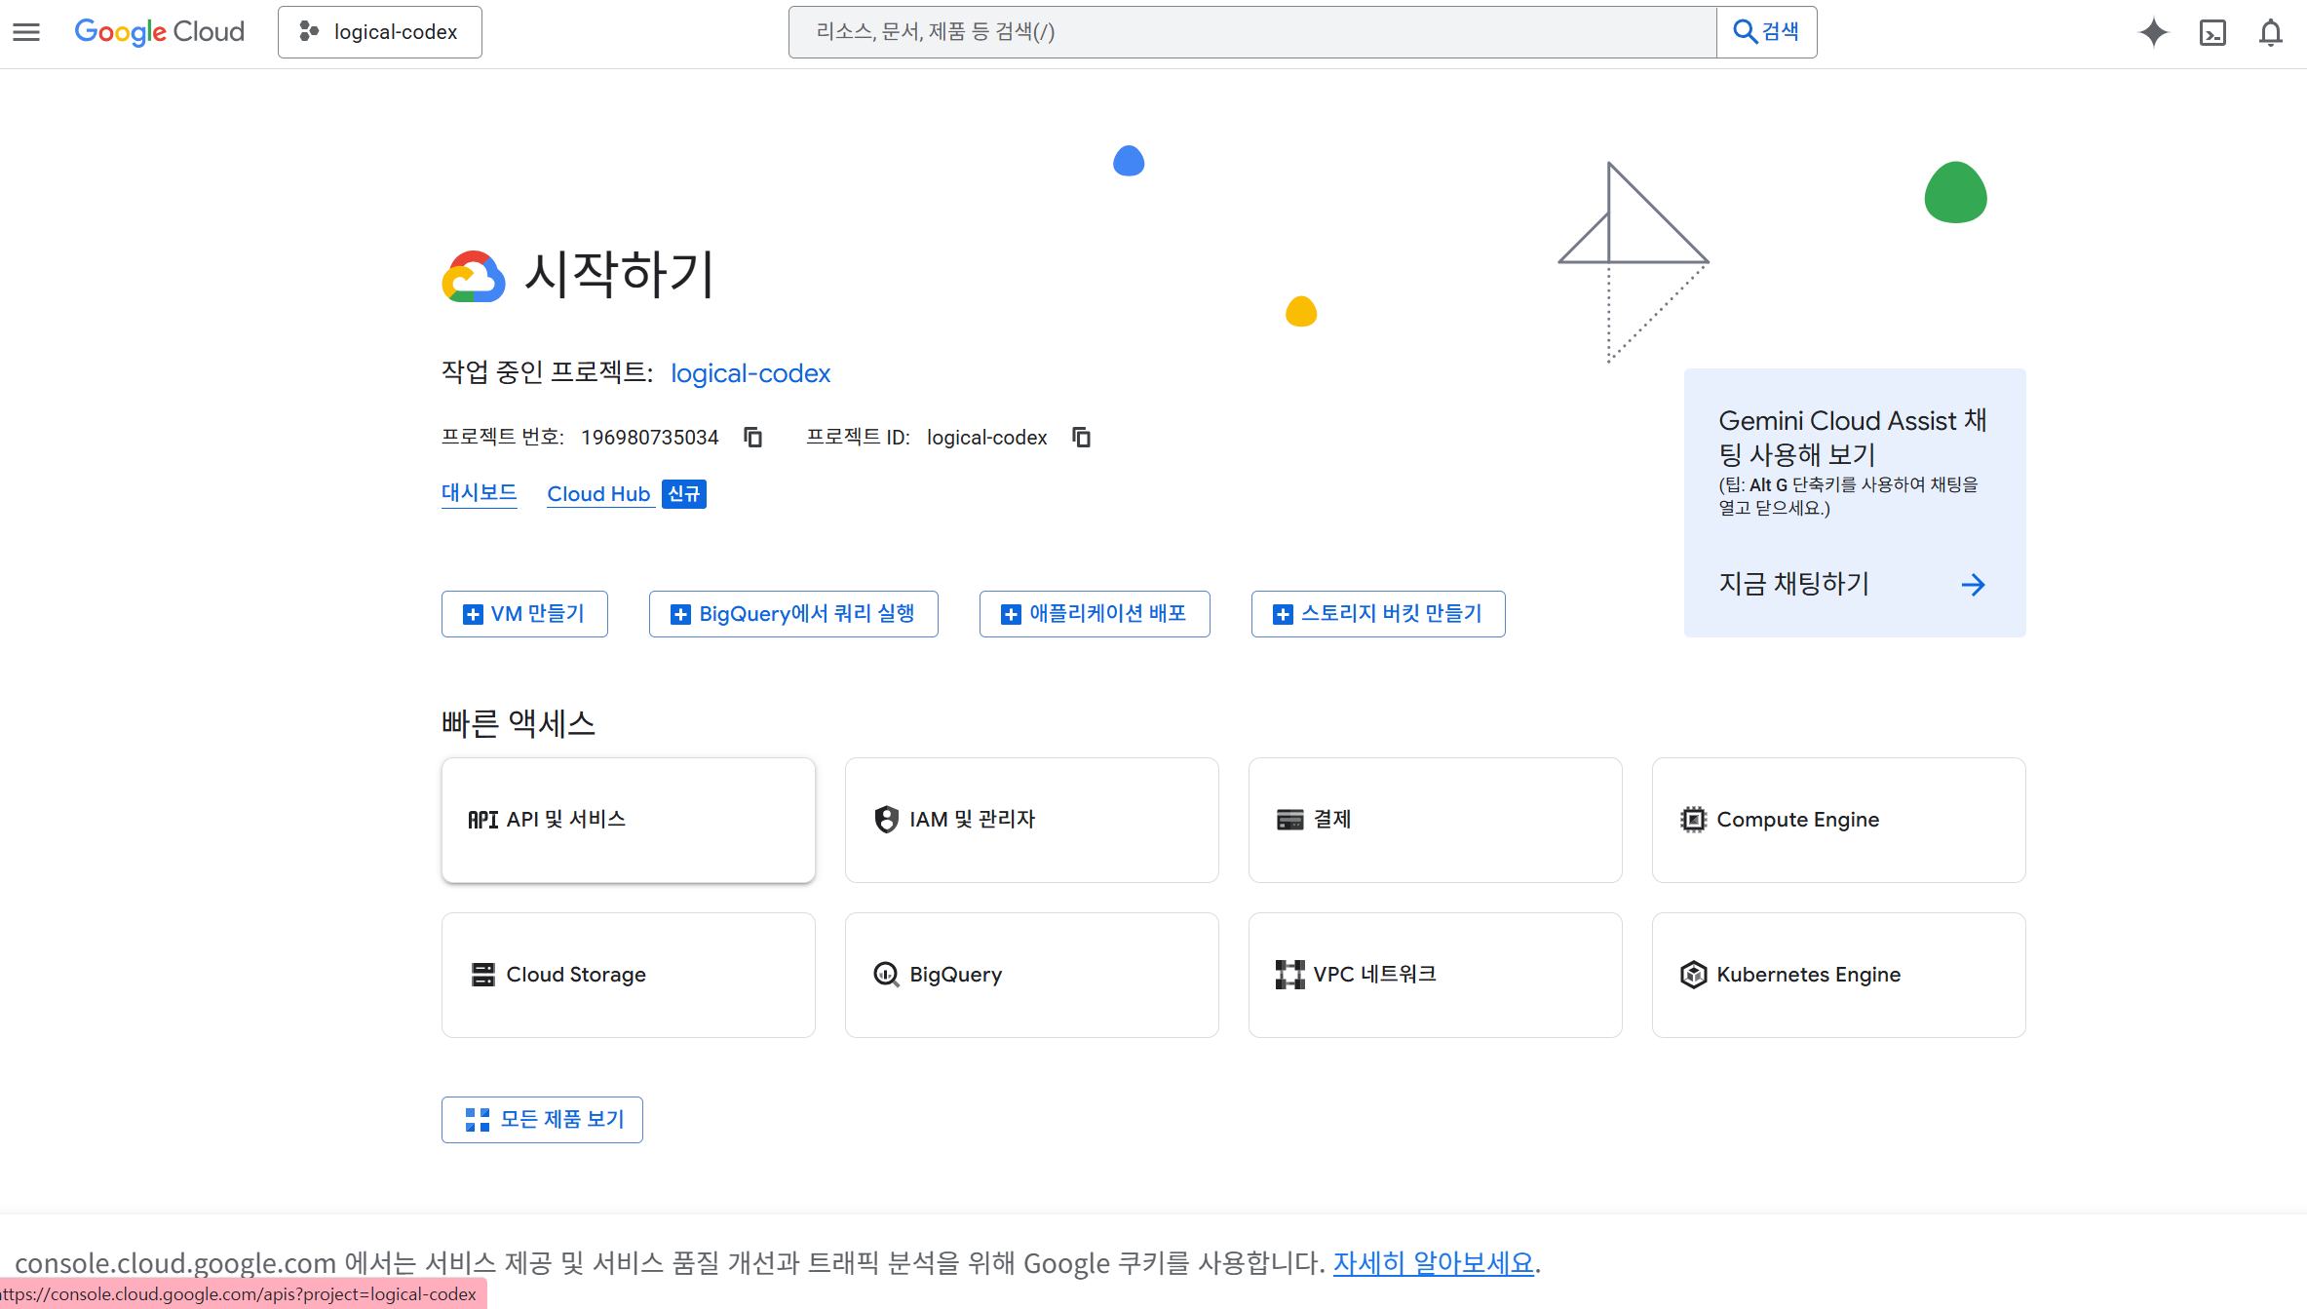This screenshot has height=1309, width=2307.
Task: Open Gemini Cloud Assist sparkle icon
Action: coord(2153,32)
